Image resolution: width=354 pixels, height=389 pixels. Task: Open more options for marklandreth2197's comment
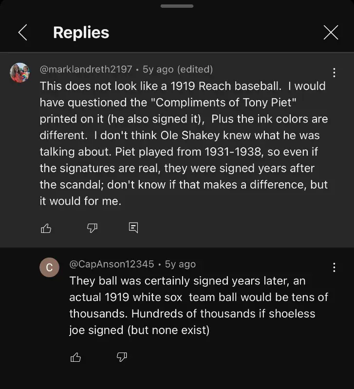point(334,73)
